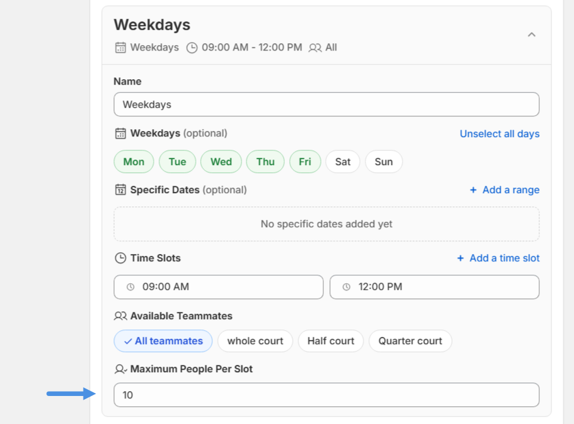Choose Half court option
The image size is (574, 424).
click(x=331, y=341)
